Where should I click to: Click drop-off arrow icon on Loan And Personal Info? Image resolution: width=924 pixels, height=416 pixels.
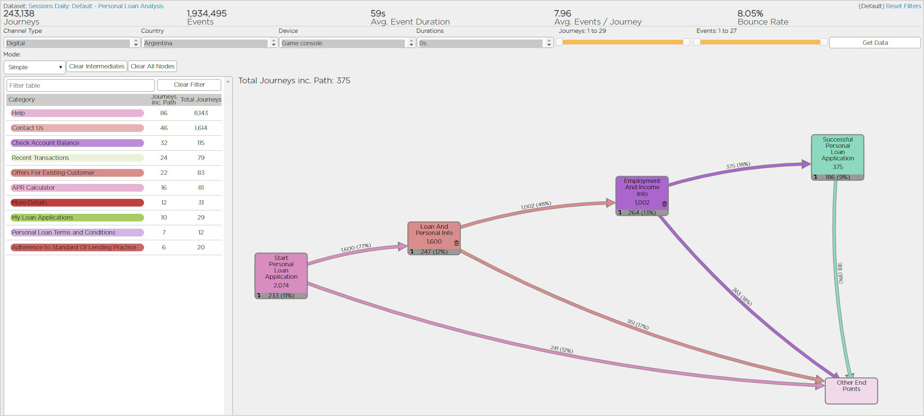[x=412, y=252]
